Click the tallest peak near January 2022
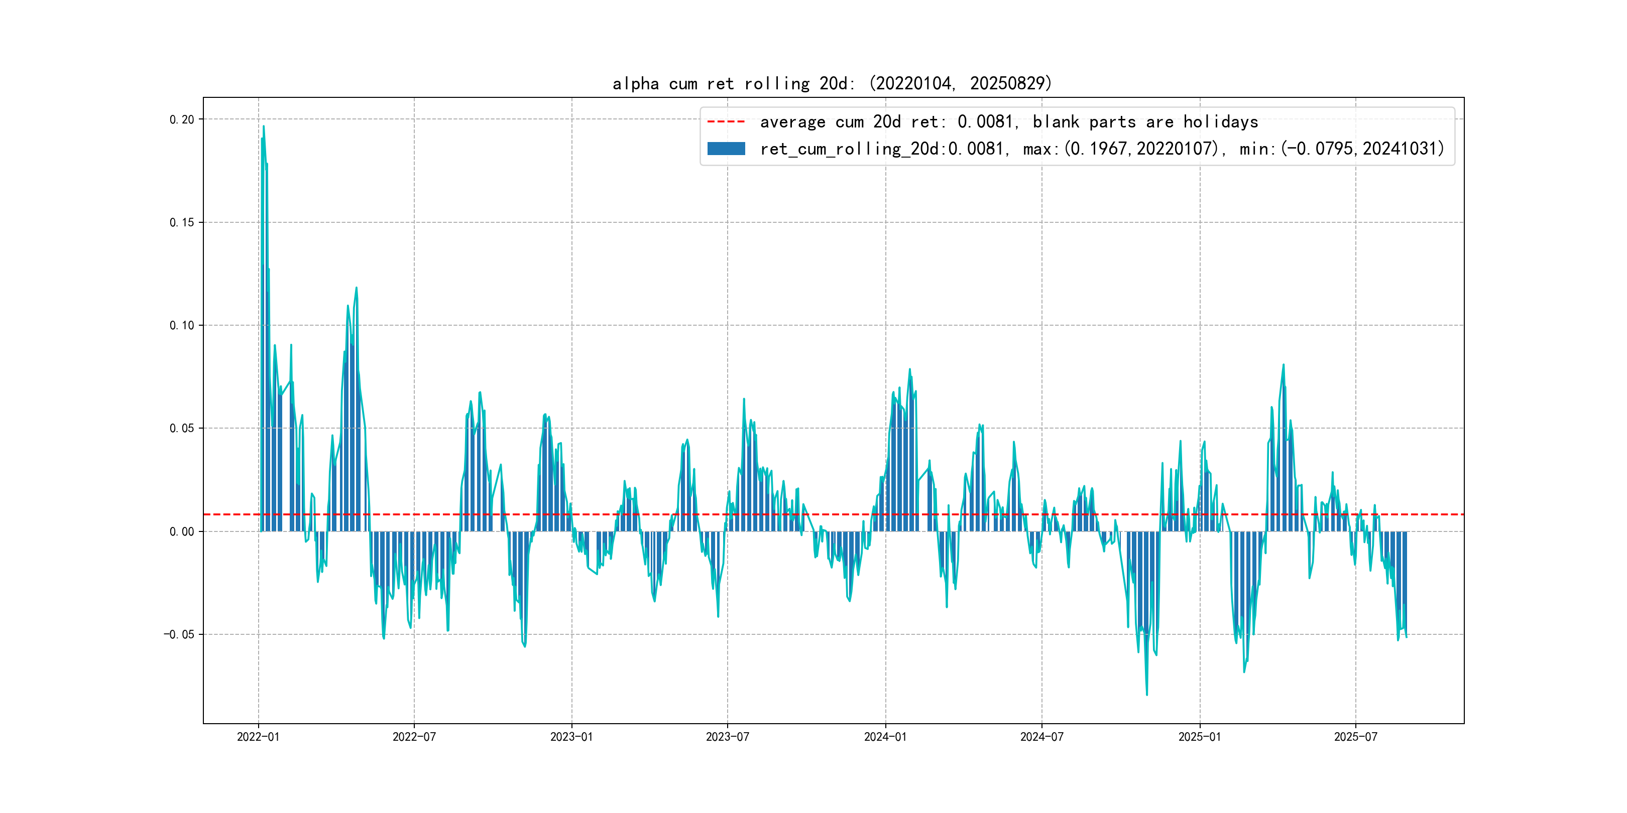 (263, 127)
